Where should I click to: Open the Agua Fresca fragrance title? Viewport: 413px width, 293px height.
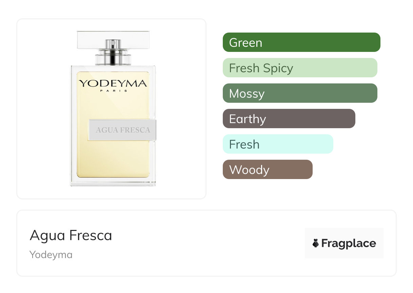click(x=71, y=235)
